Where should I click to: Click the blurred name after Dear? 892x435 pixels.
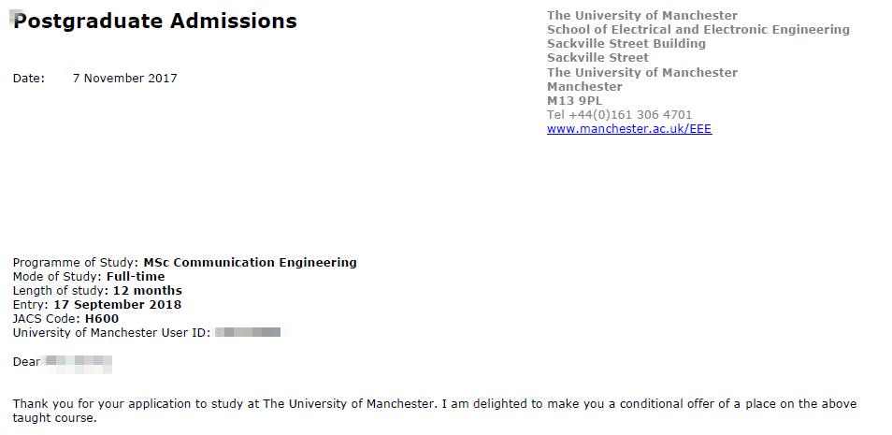pyautogui.click(x=79, y=361)
